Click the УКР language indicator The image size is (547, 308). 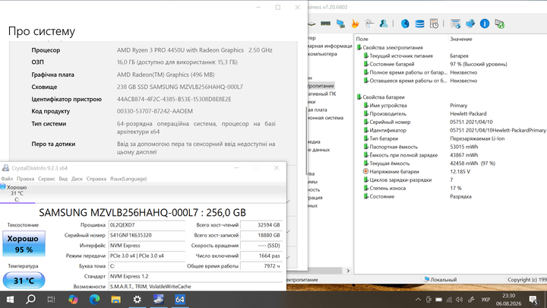click(485, 300)
